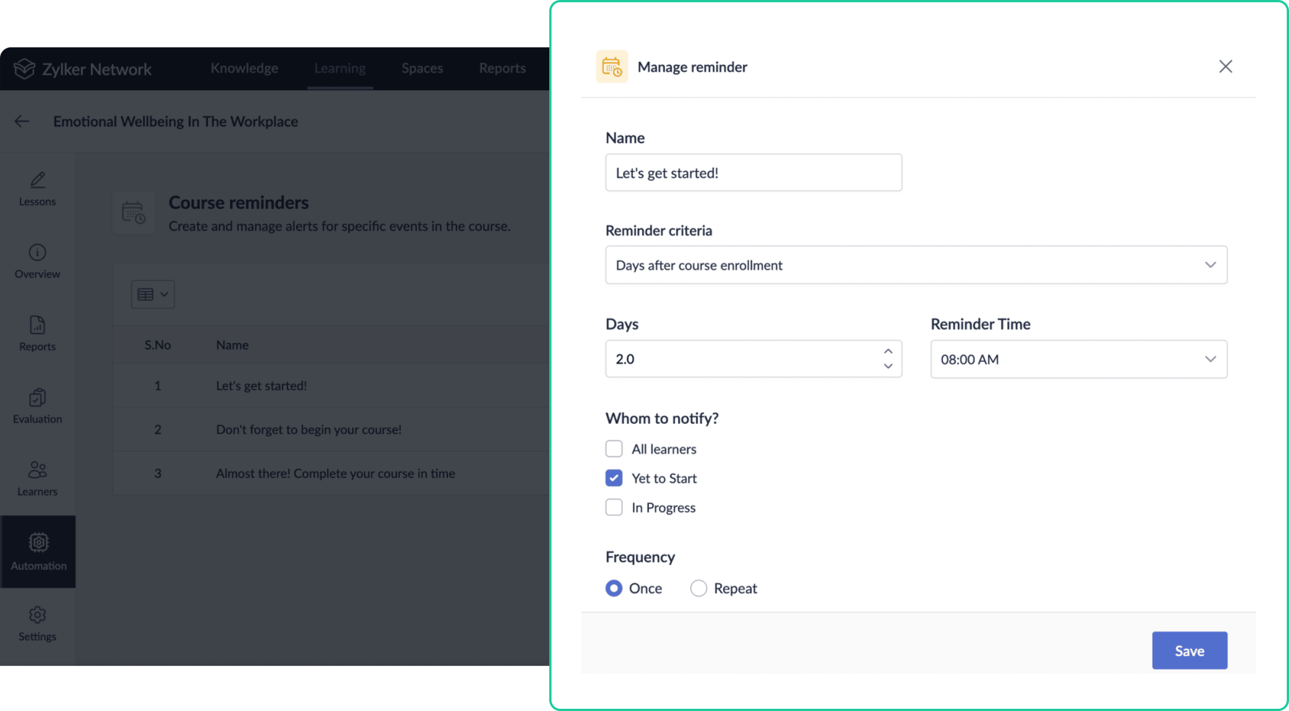Expand the table column options dropdown
The image size is (1289, 711).
pos(152,294)
